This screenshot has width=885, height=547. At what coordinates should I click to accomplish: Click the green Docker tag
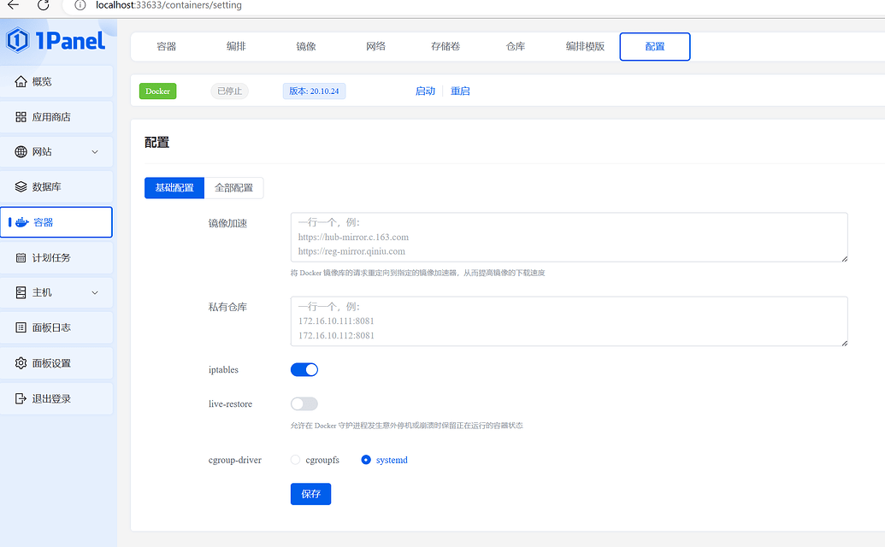tap(157, 91)
